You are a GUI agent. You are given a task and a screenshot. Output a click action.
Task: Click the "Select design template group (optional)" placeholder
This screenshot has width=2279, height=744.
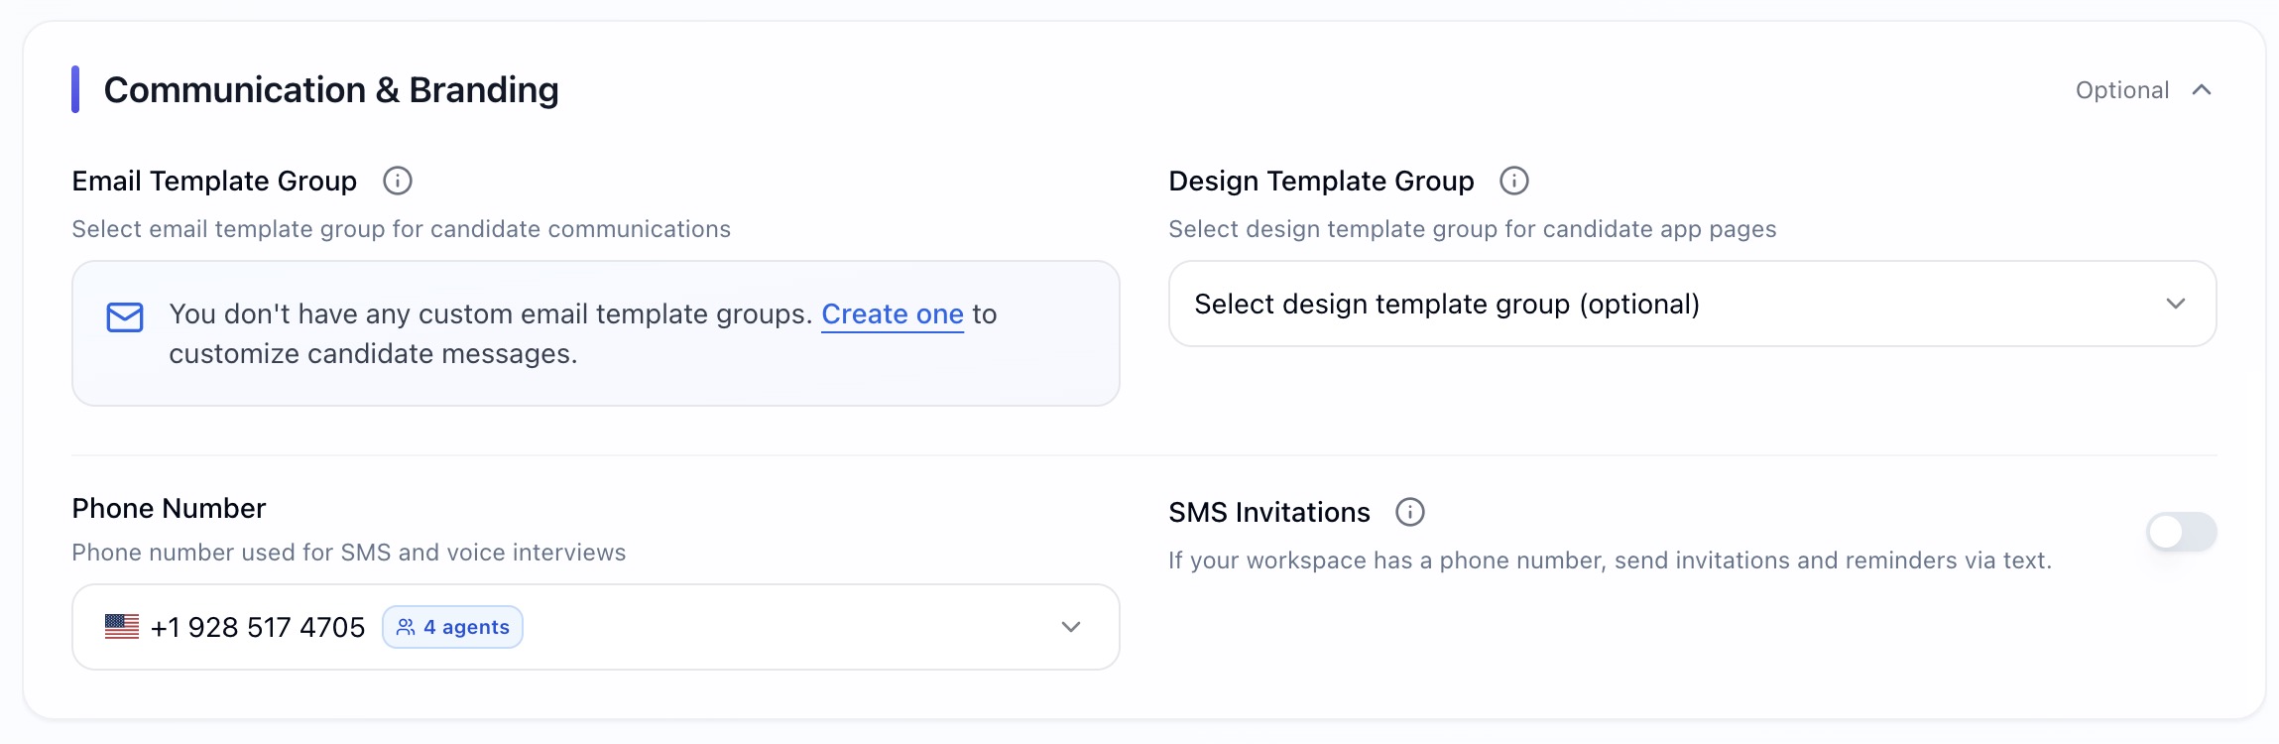point(1446,304)
